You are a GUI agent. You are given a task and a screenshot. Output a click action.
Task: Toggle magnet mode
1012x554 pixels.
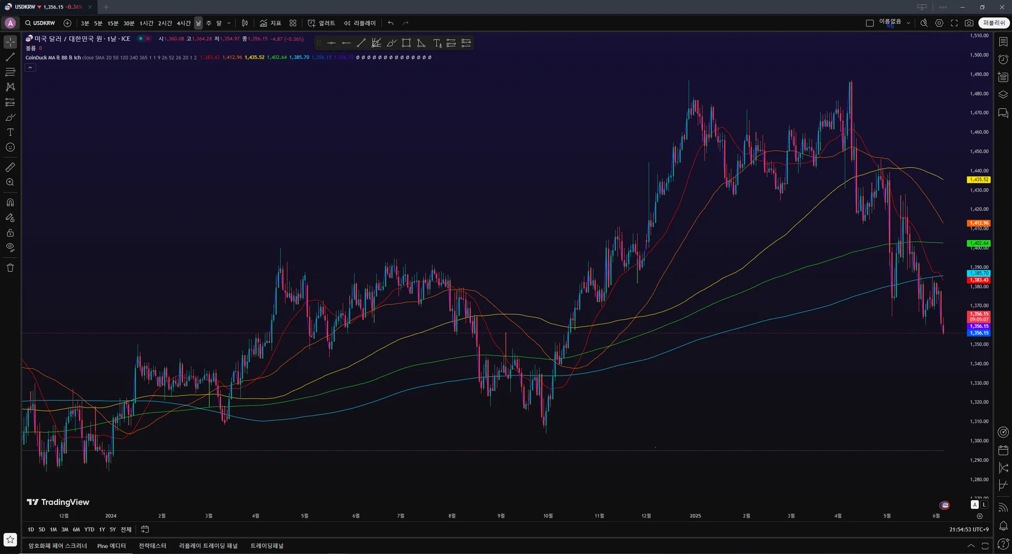tap(10, 202)
